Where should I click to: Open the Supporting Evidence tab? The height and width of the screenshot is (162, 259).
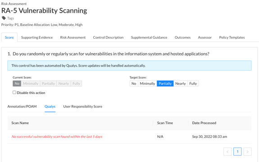click(x=37, y=37)
